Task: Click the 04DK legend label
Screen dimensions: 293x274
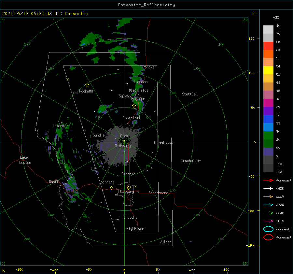Action: 280,189
